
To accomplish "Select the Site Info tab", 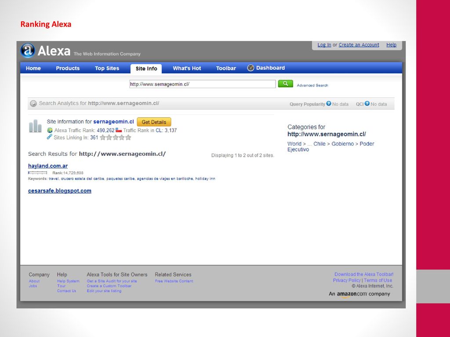I will 146,68.
